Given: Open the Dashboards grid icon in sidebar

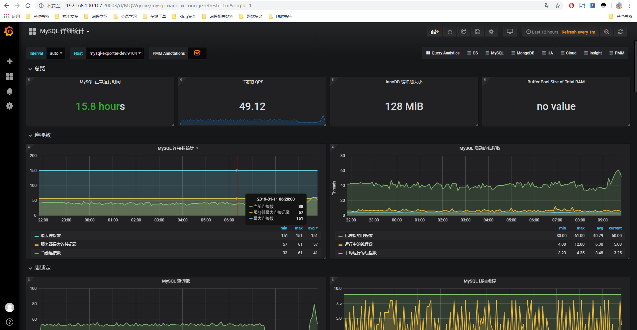Looking at the screenshot, I should [10, 77].
